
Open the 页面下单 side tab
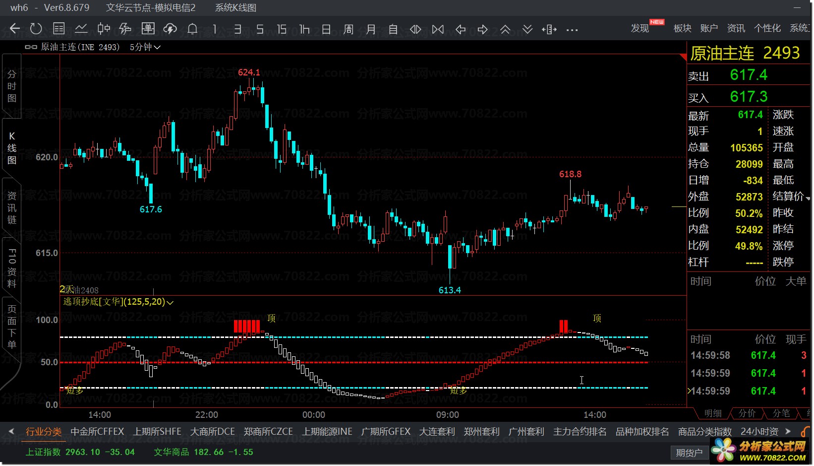coord(12,327)
